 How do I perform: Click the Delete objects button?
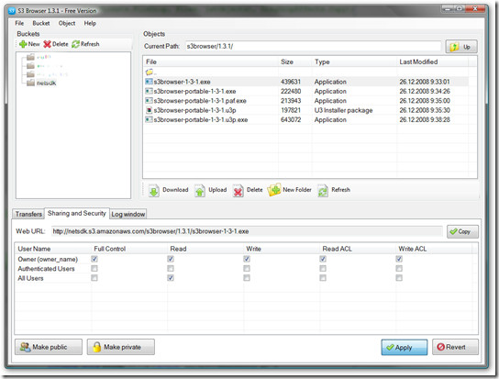point(248,190)
